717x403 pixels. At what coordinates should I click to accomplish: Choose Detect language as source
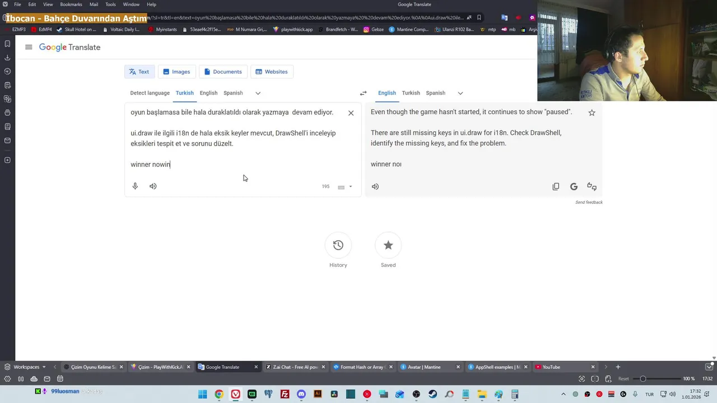150,93
